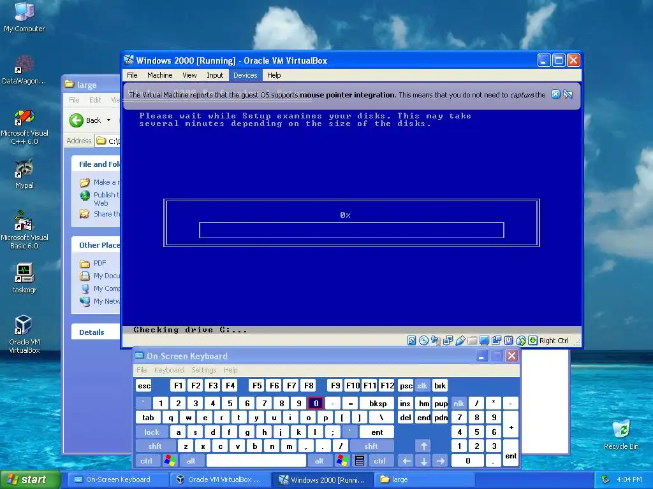Click the recording indicator in VirtualBox status bar
This screenshot has height=489, width=653.
(496, 341)
